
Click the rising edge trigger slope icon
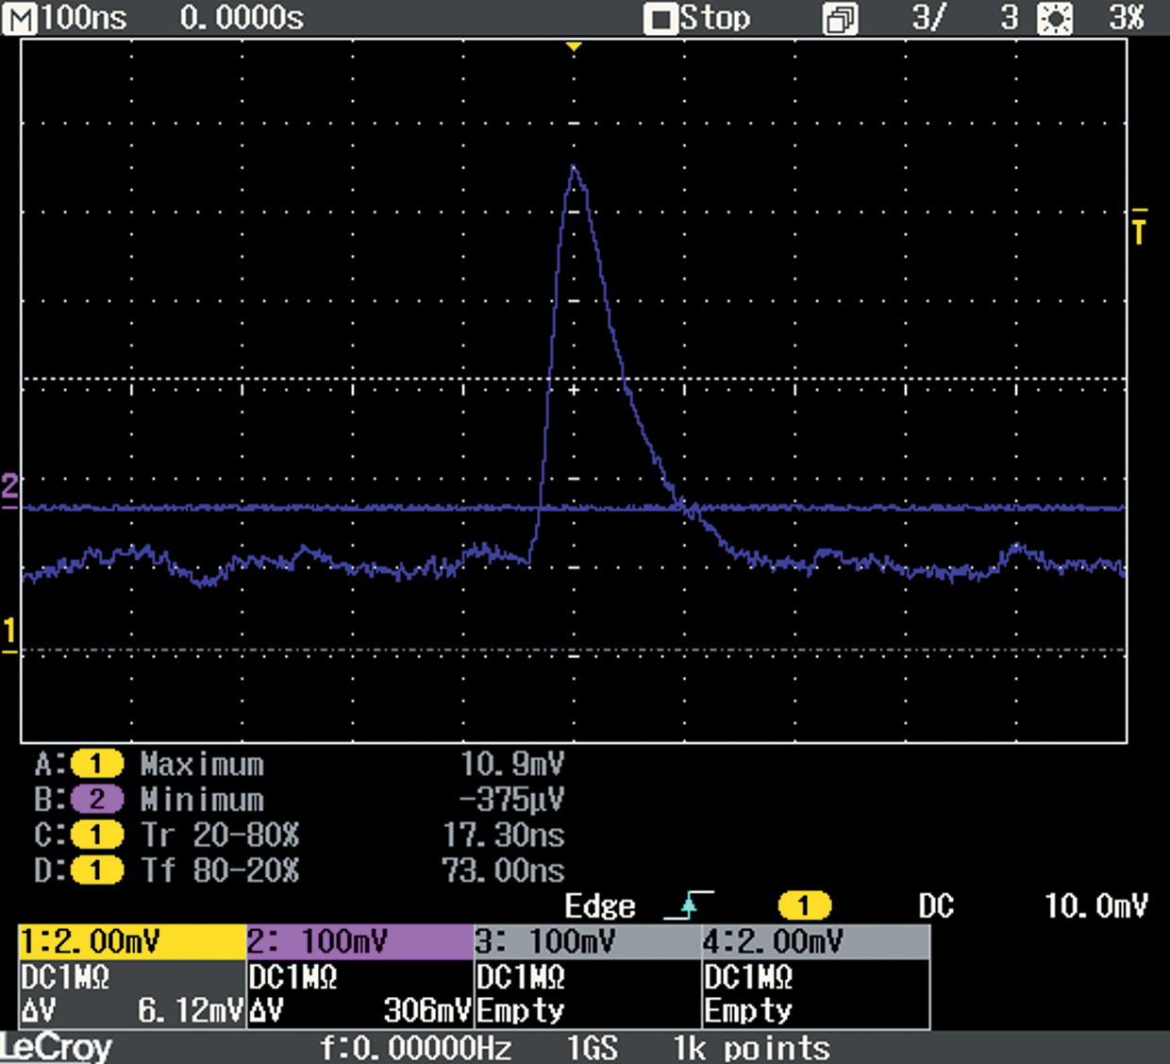click(x=689, y=906)
